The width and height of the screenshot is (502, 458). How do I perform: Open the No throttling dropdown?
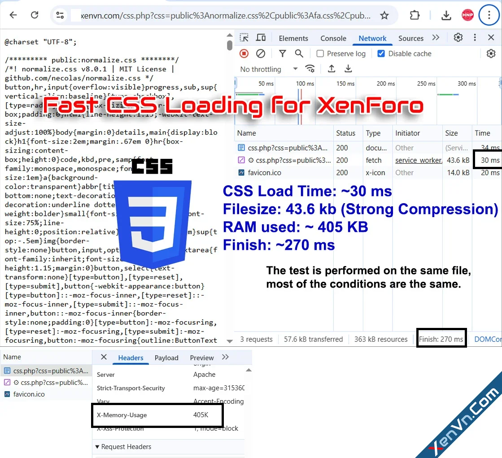(269, 69)
